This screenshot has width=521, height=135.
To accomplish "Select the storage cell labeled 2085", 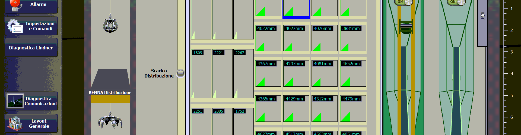I will (x=222, y=122).
